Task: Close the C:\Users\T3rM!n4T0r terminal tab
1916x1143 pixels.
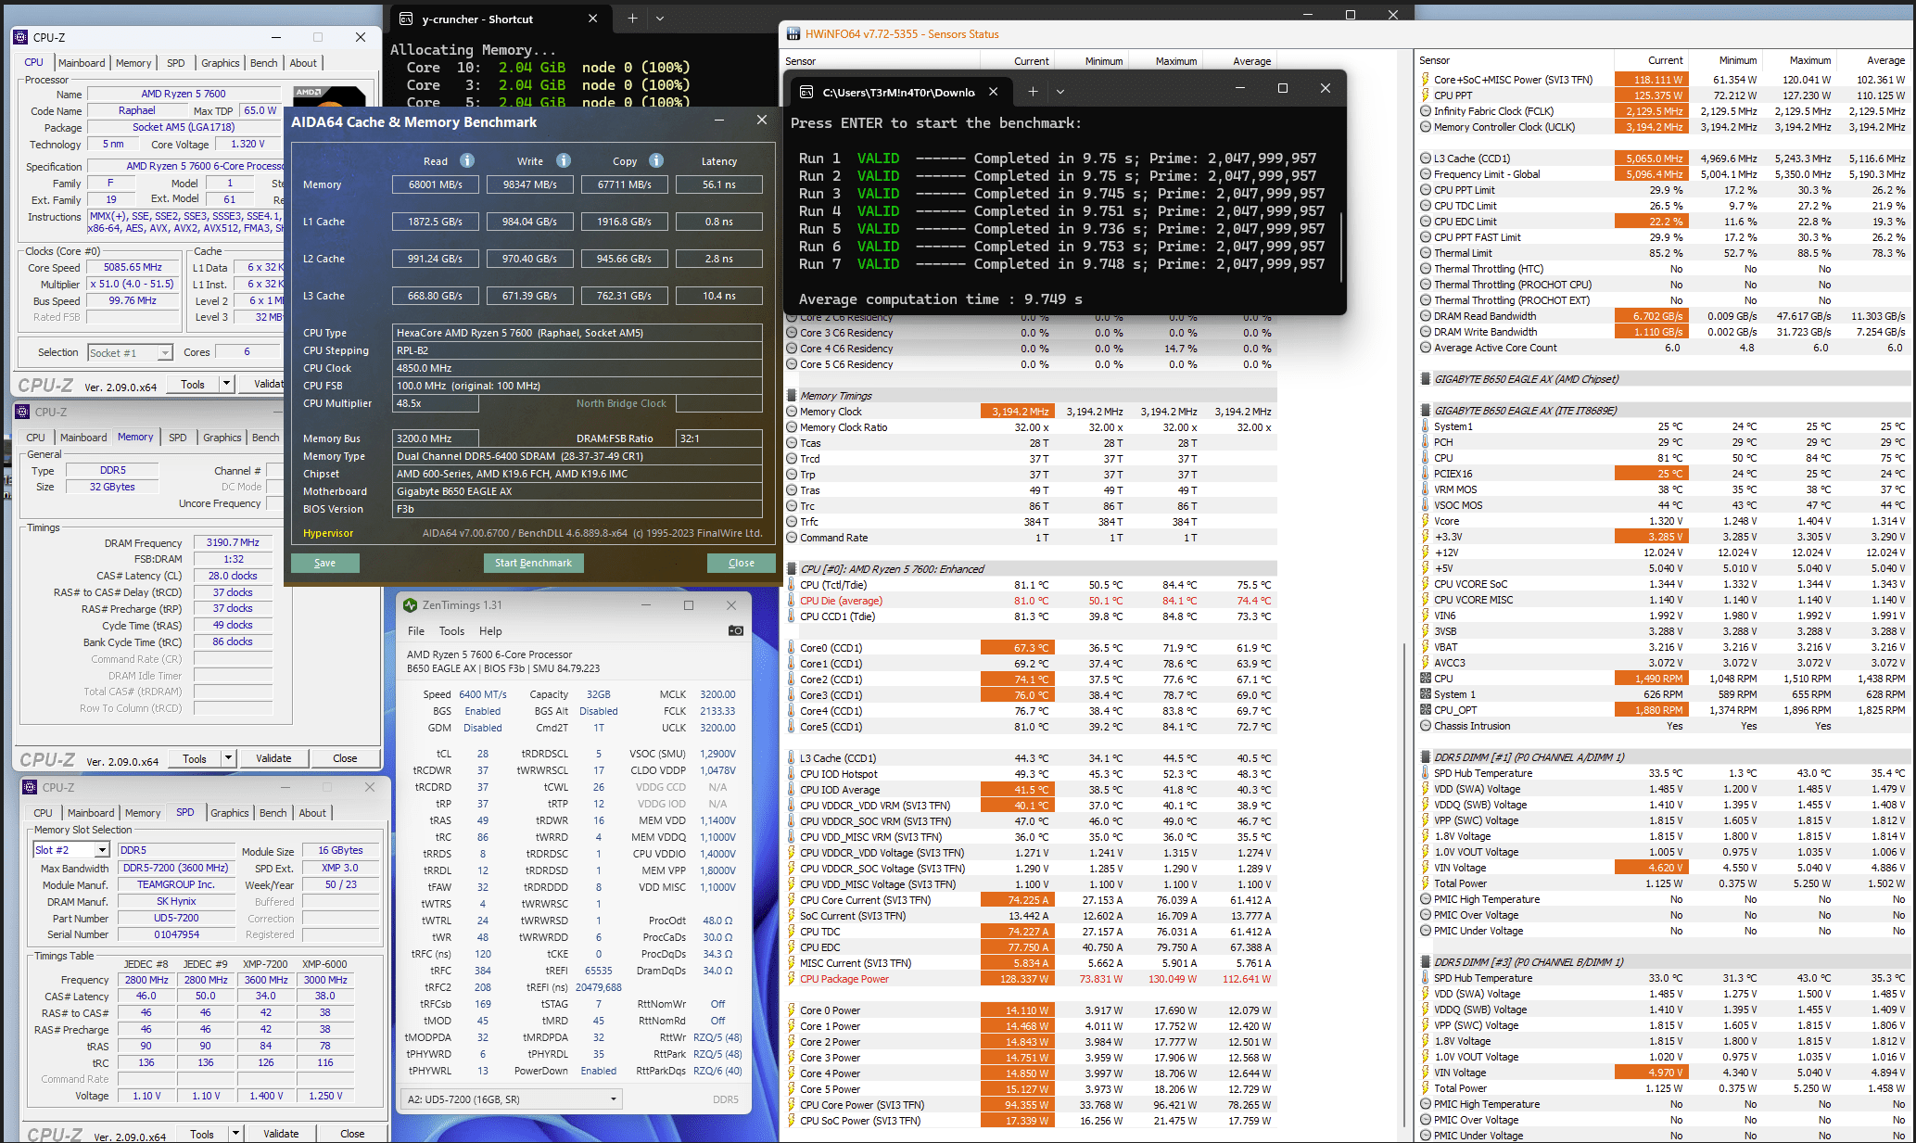Action: coord(994,92)
